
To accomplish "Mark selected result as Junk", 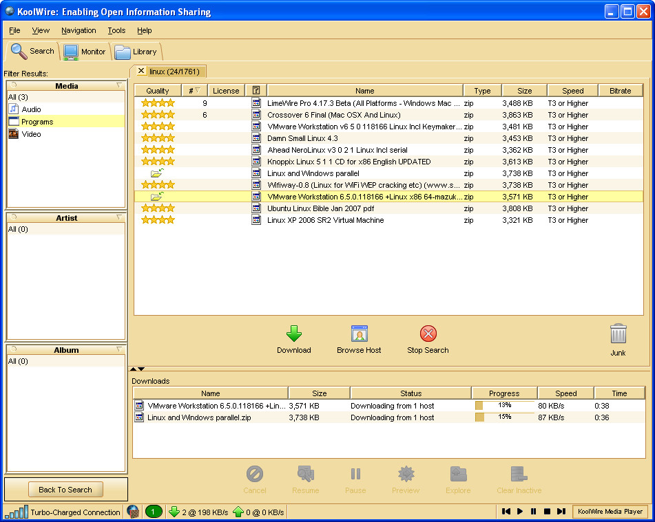I will point(618,340).
